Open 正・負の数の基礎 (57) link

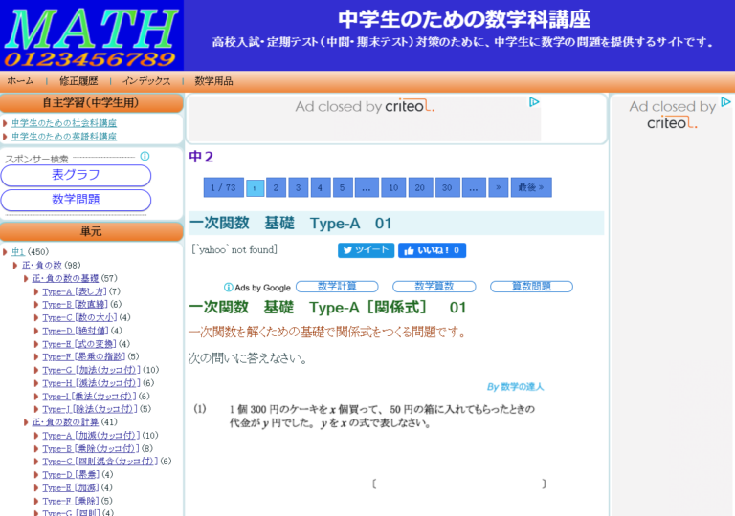pyautogui.click(x=66, y=278)
